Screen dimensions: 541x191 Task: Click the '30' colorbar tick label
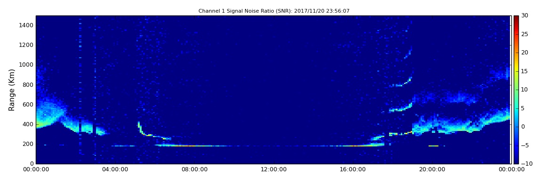click(x=525, y=15)
